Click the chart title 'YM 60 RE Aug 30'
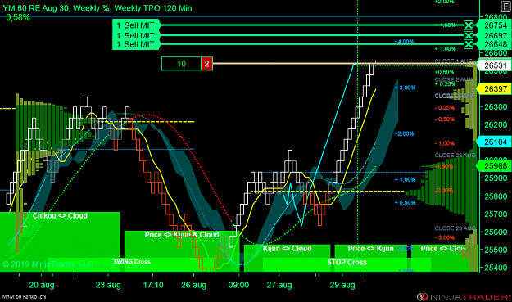512x302 pixels. click(35, 8)
